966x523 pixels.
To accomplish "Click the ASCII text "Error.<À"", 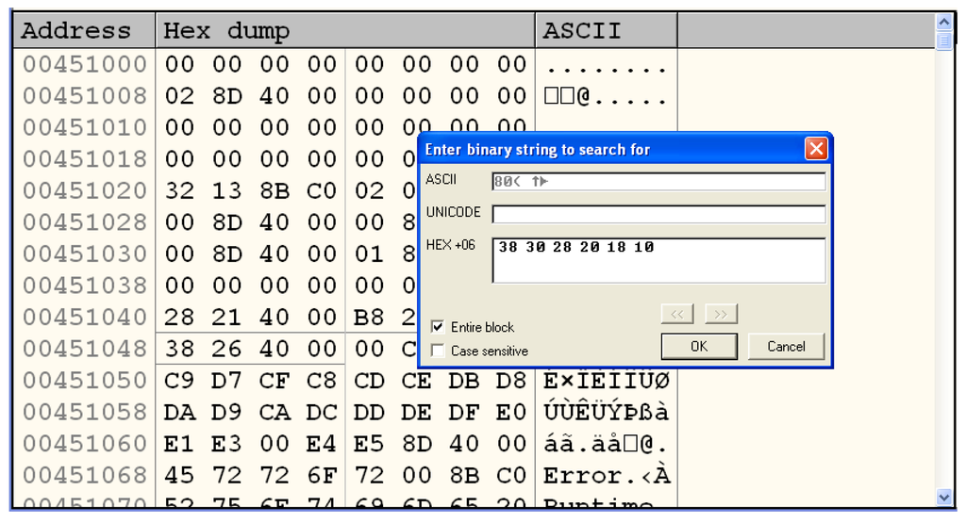I will 607,475.
